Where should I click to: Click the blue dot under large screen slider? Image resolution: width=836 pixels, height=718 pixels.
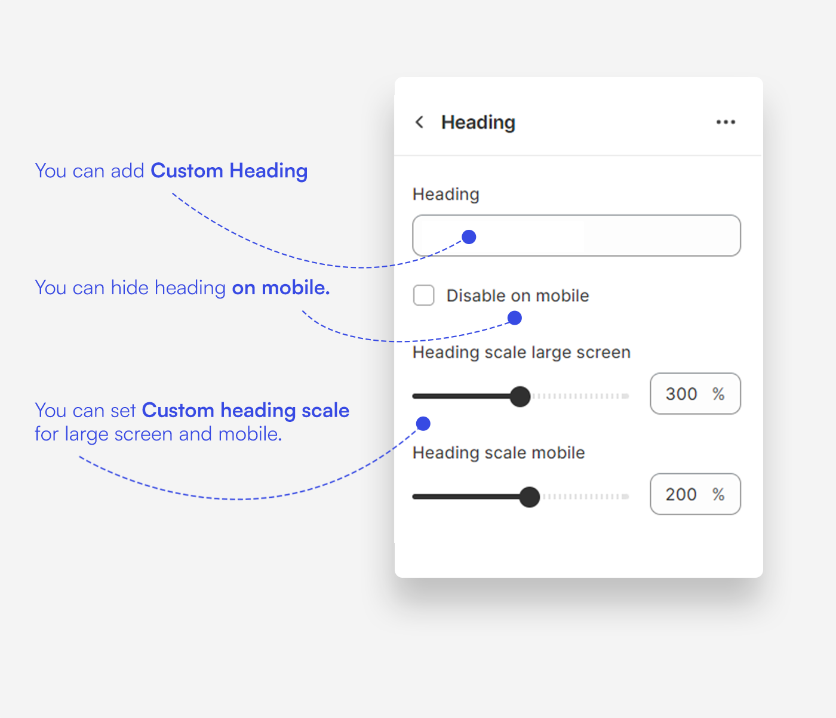point(423,424)
